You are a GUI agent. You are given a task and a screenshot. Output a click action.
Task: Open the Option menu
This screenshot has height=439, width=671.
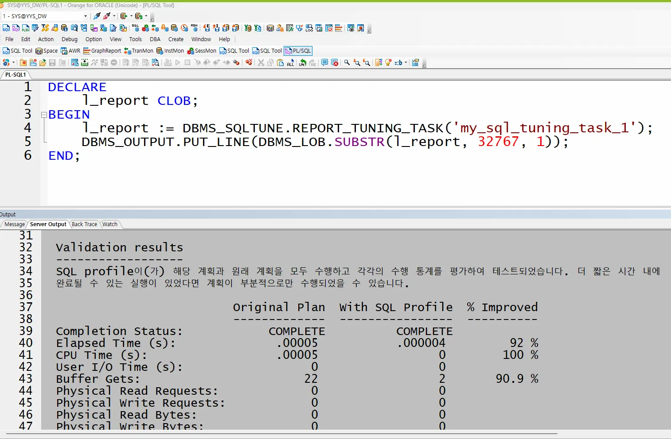(x=94, y=39)
